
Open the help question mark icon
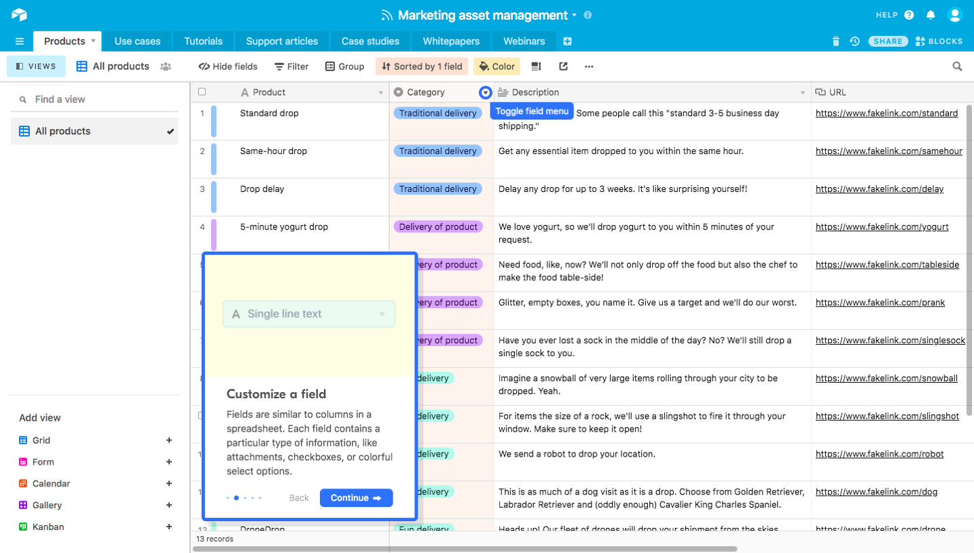click(909, 15)
